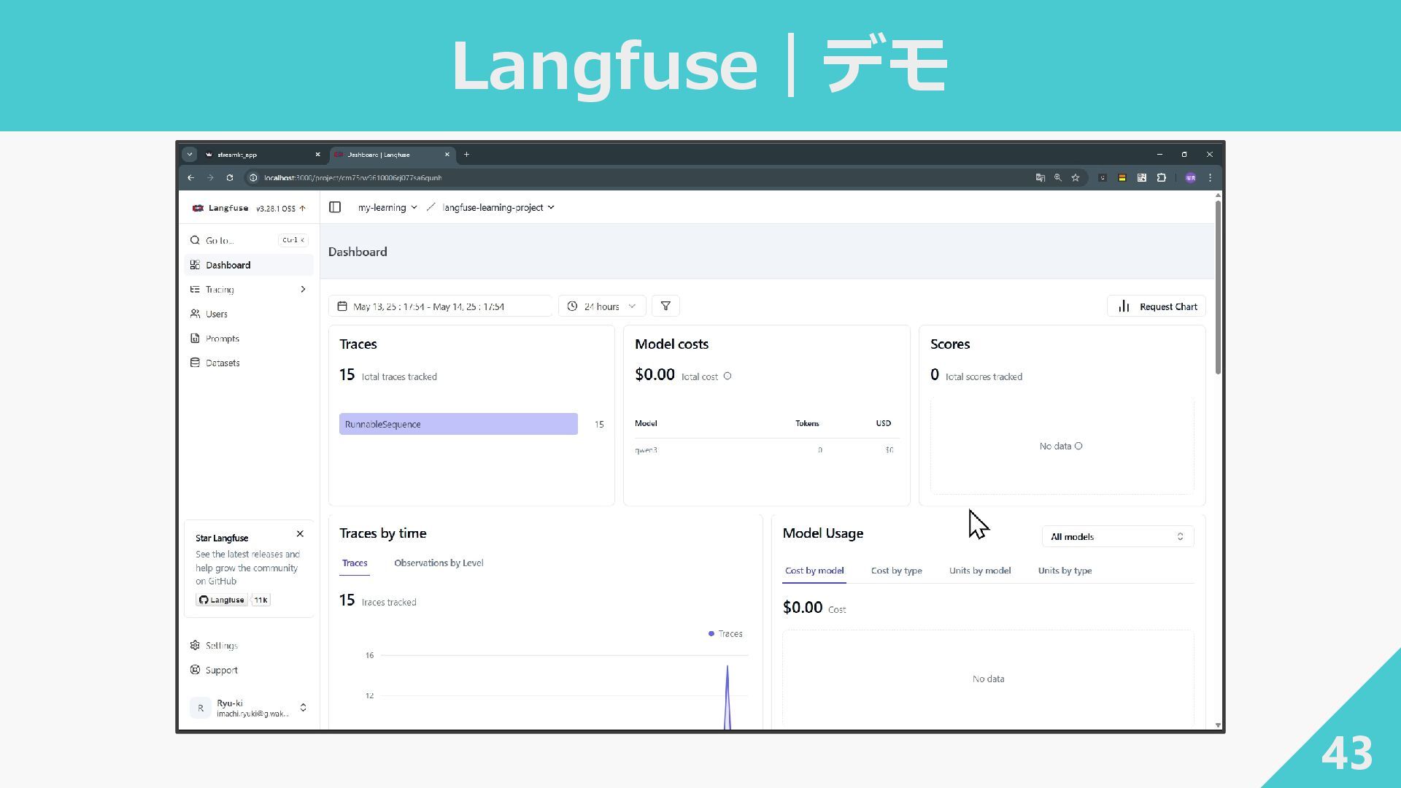
Task: Click the localhost address bar URL
Action: click(352, 177)
